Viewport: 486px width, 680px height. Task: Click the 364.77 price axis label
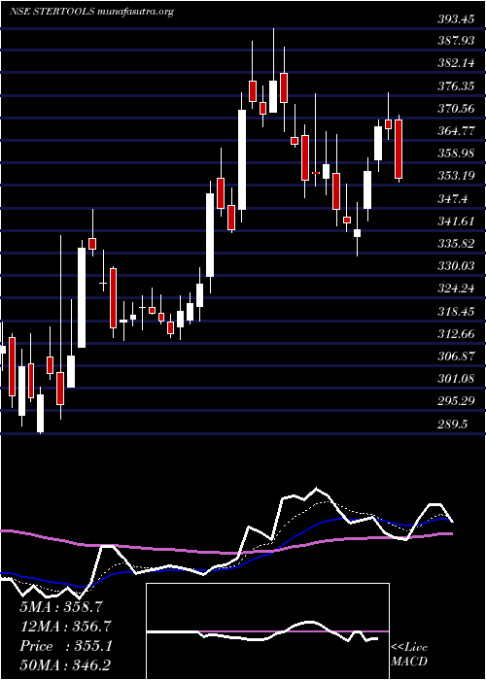(x=456, y=131)
